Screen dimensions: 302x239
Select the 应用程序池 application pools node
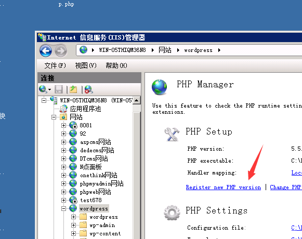pos(85,109)
